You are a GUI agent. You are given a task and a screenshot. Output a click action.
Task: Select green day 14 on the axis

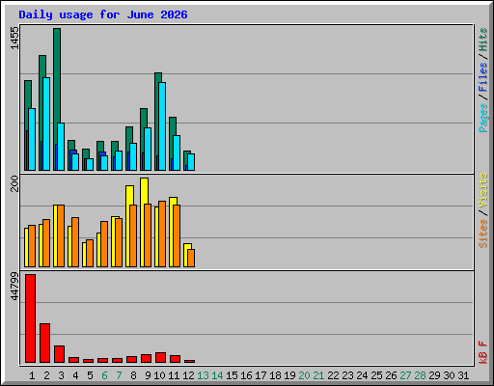click(217, 375)
